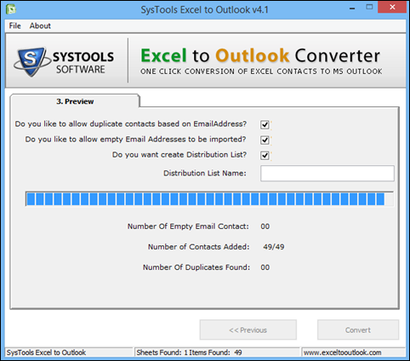Toggle allow empty Email Addresses checkbox
The height and width of the screenshot is (361, 410).
[x=265, y=140]
